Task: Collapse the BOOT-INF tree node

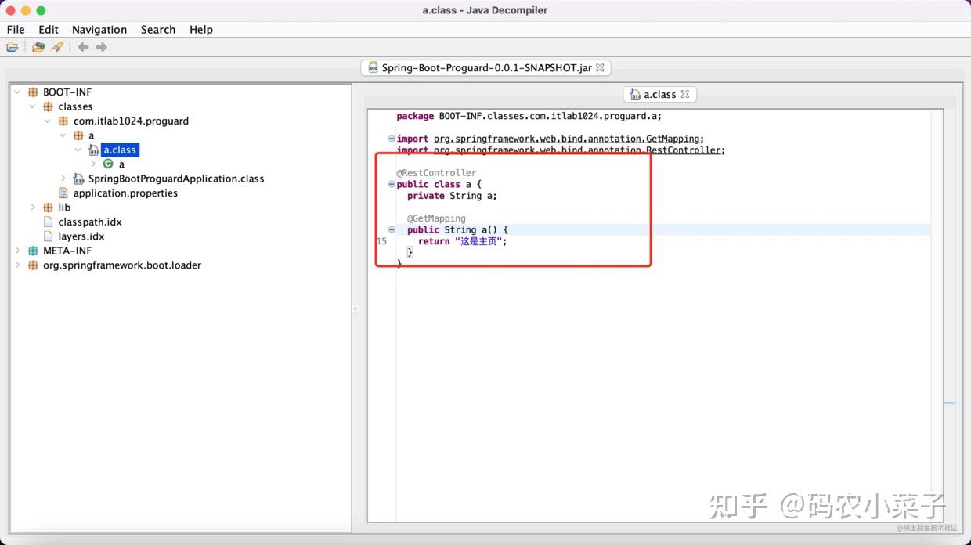Action: 17,92
